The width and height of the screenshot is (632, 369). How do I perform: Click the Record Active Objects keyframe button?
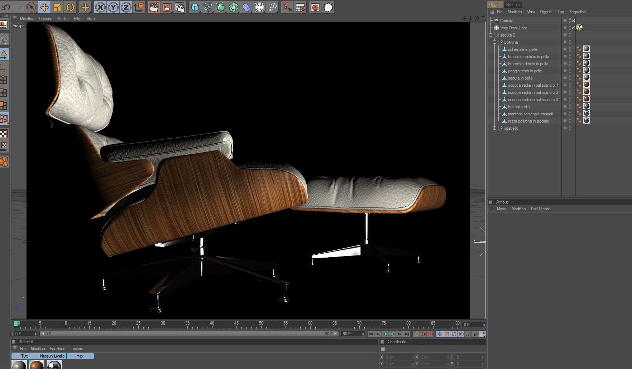pos(416,334)
